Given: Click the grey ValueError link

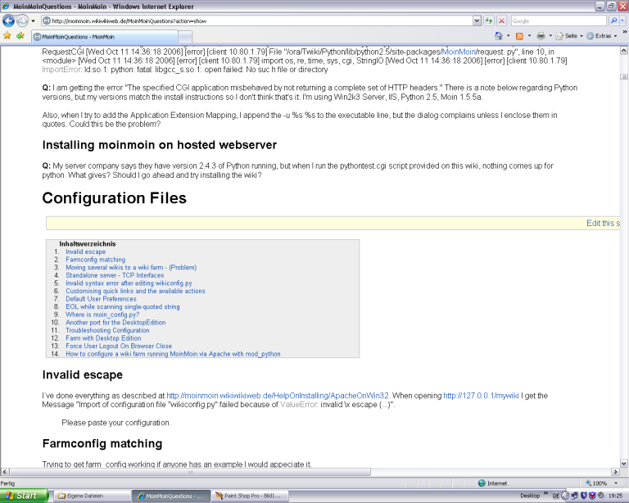Looking at the screenshot, I should pos(299,405).
